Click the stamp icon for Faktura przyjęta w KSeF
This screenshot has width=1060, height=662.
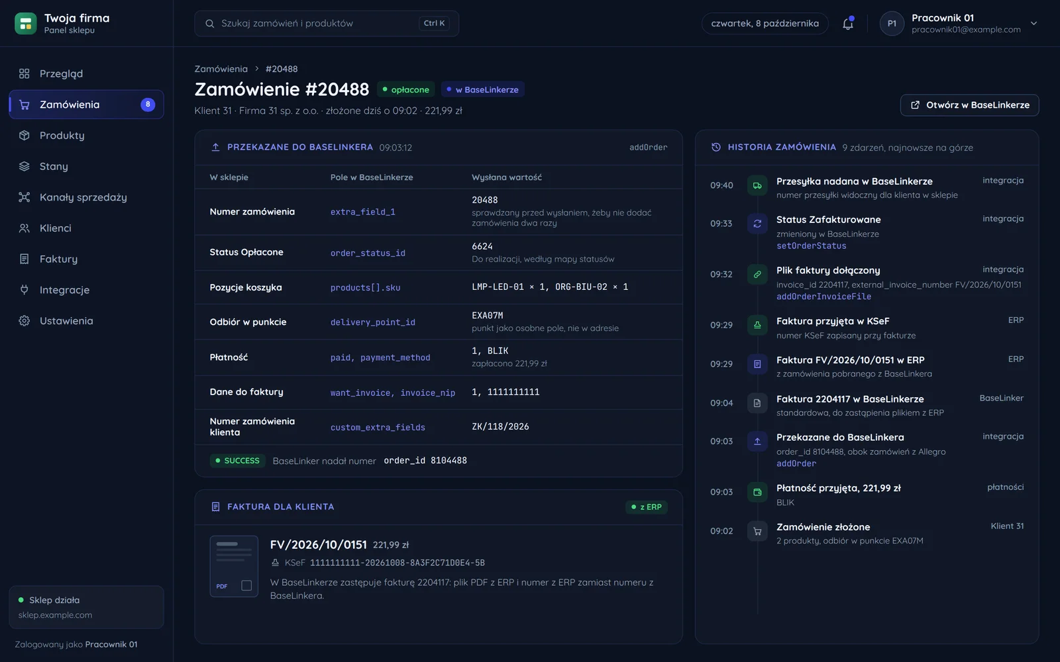757,325
